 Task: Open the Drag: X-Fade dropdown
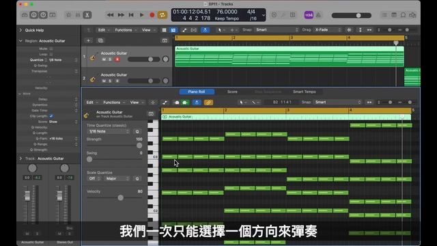click(x=328, y=30)
